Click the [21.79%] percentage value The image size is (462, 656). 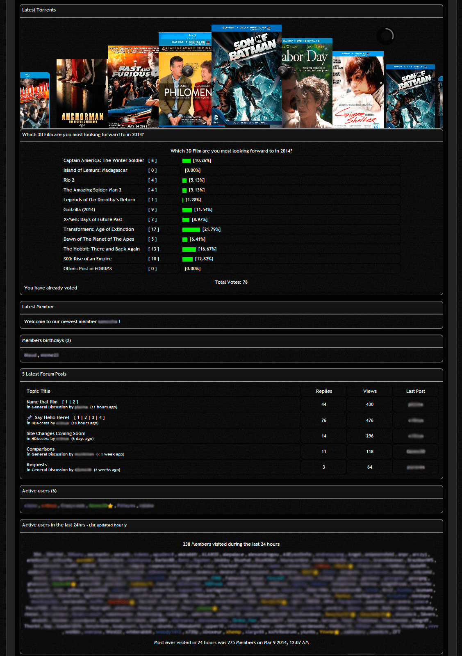[212, 229]
